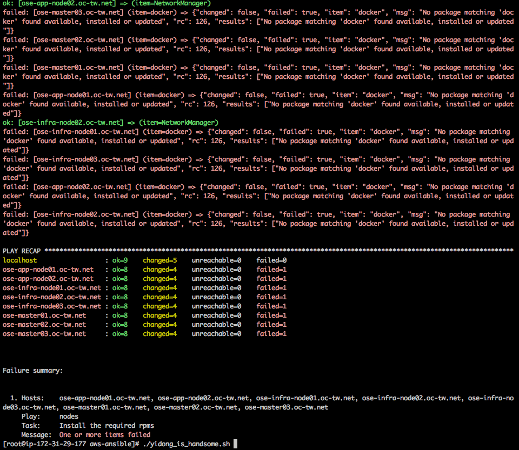The width and height of the screenshot is (519, 450).
Task: Click "ose-master02.oc-tw.net" in the failure summary hosts list
Action: click(196, 407)
